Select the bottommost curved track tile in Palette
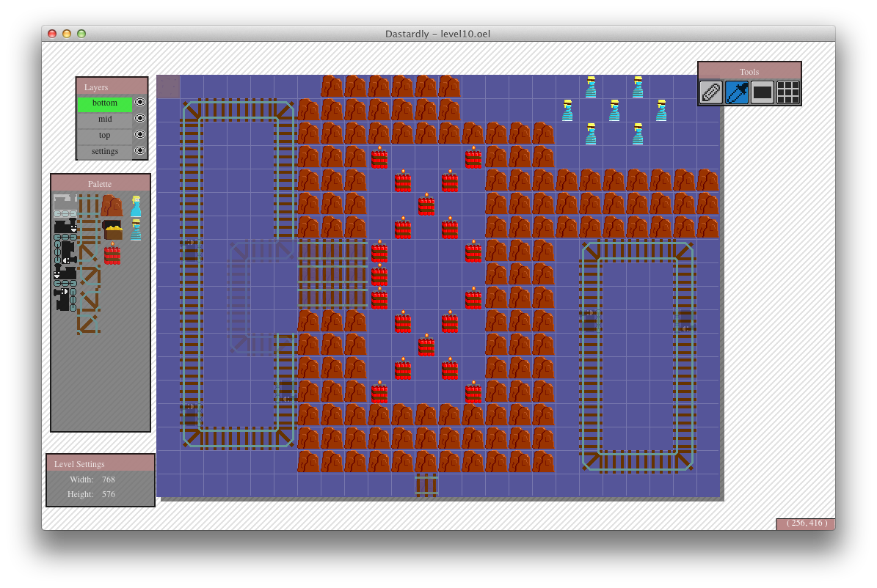This screenshot has height=588, width=877. tap(89, 323)
